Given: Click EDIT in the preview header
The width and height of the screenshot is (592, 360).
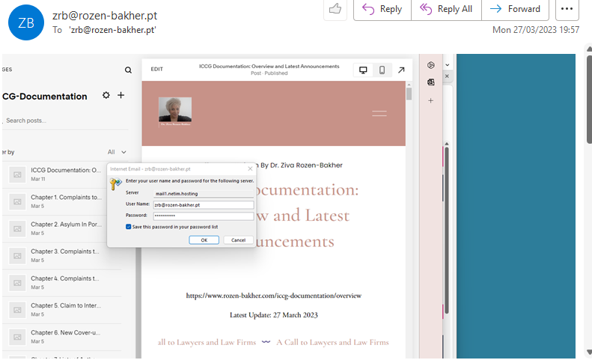Looking at the screenshot, I should point(156,69).
